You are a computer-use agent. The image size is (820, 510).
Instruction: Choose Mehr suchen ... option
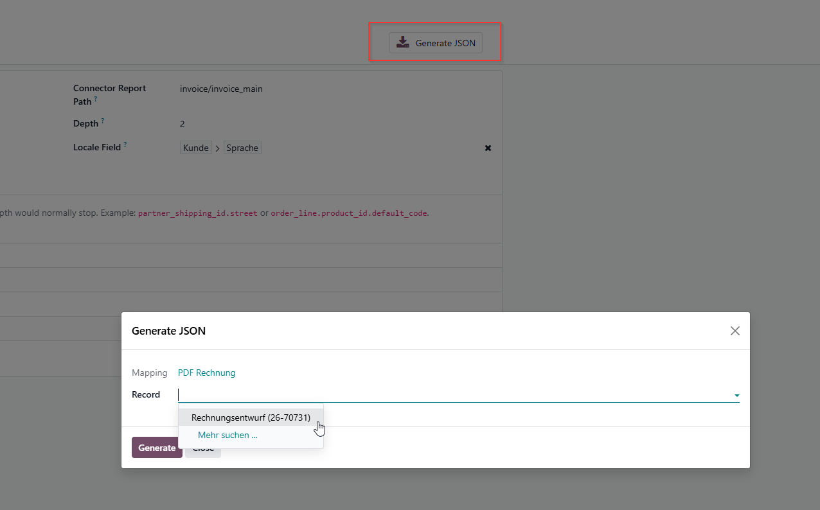click(227, 435)
